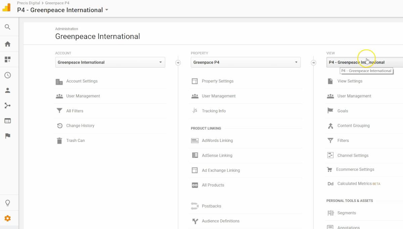
Task: Open the Greenpace P4 property dropdown
Action: coord(245,62)
